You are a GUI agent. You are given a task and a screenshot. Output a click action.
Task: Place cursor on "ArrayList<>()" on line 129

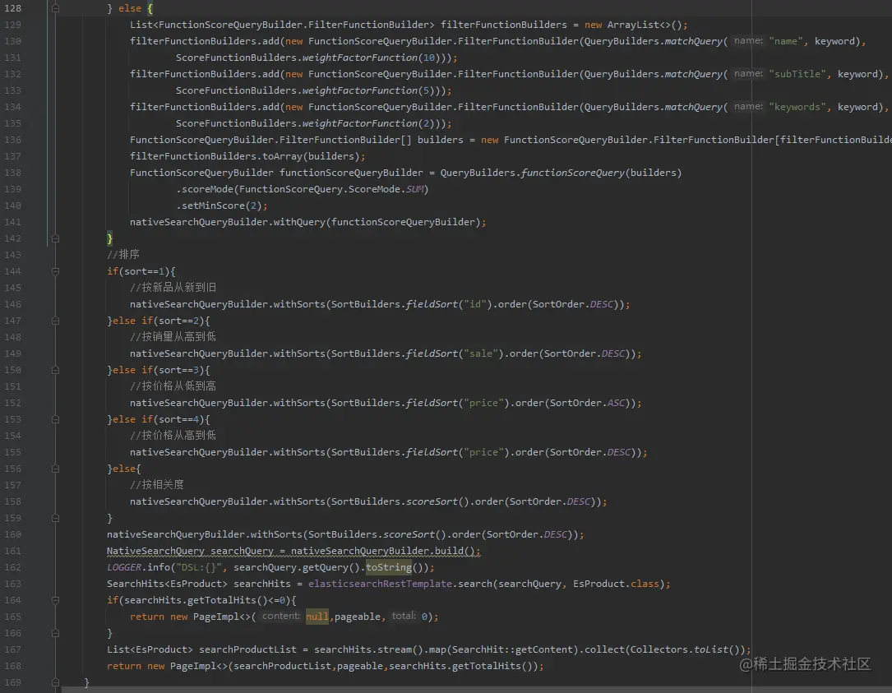[x=644, y=25]
